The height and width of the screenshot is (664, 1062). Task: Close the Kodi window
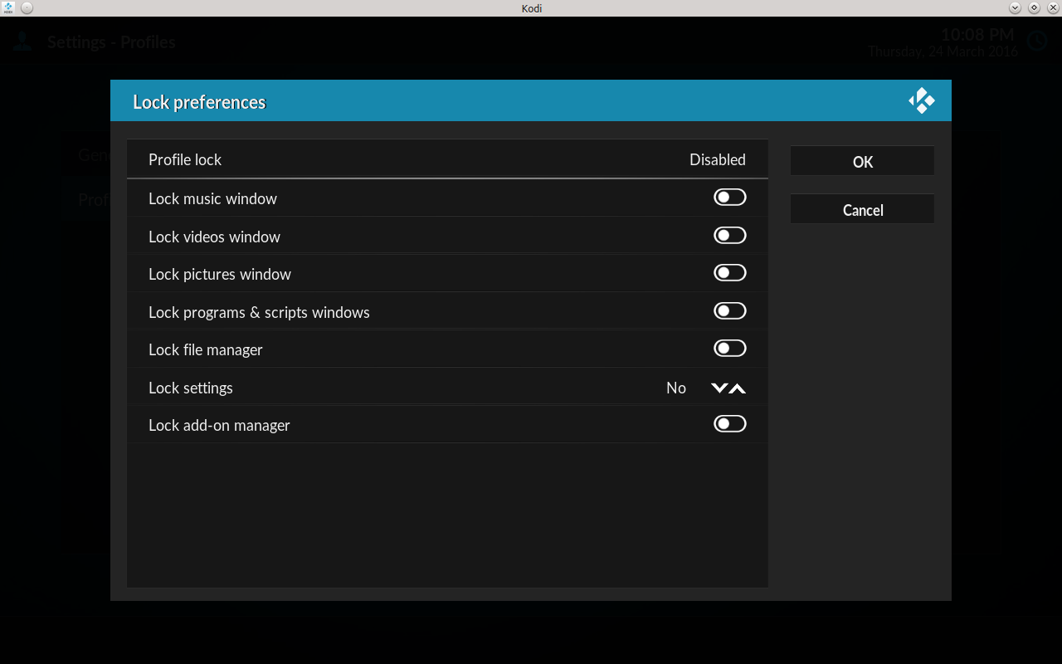[x=1053, y=7]
